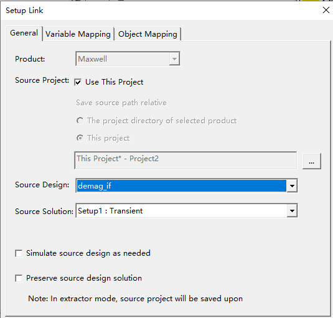Screen dimensions: 333x318
Task: Expand the Source Solution dropdown arrow
Action: click(292, 211)
